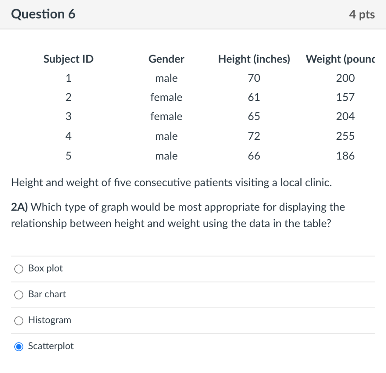Click the gender cell for subject 3
Screen dimensions: 386x373
tap(166, 116)
